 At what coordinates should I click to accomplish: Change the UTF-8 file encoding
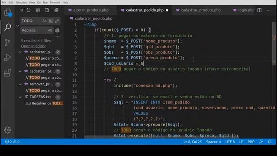click(230, 142)
